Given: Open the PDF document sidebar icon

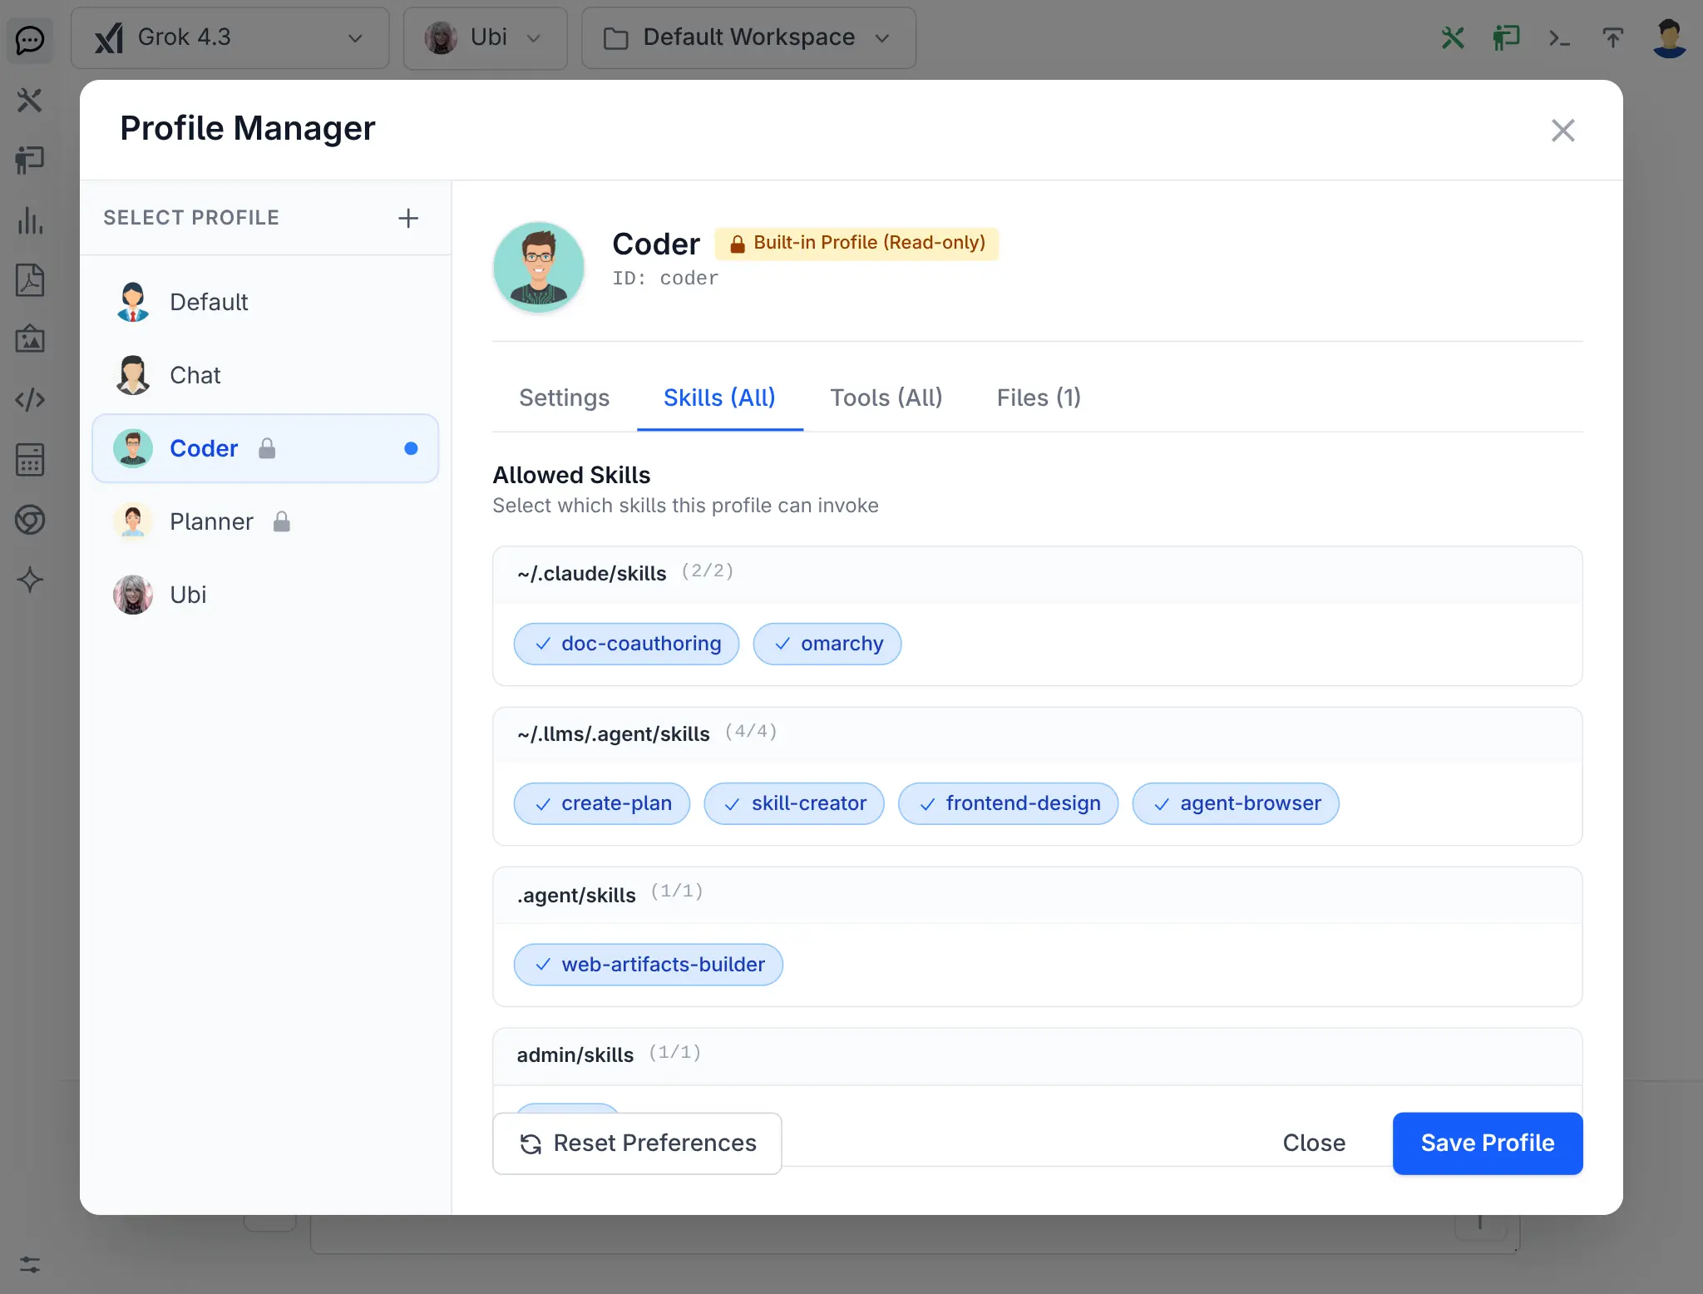Looking at the screenshot, I should (x=30, y=280).
